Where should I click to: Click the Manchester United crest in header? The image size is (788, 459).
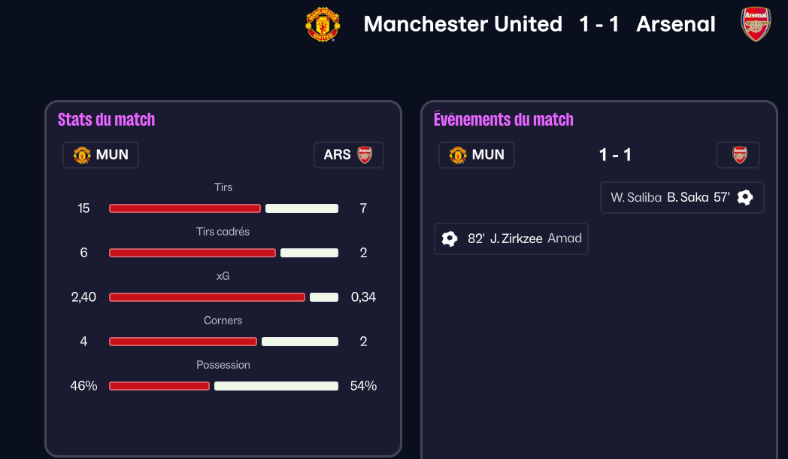(323, 24)
